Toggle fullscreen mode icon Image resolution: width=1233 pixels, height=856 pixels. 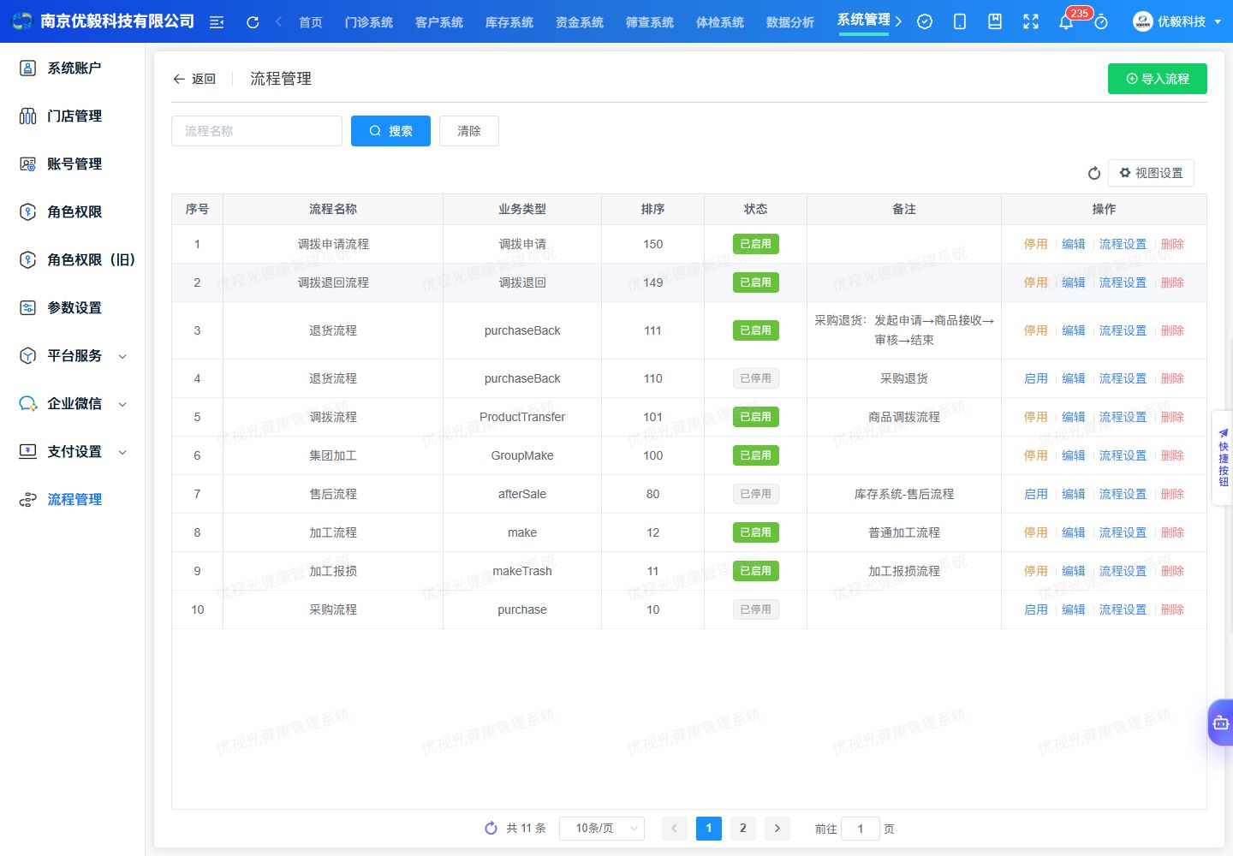point(1031,22)
